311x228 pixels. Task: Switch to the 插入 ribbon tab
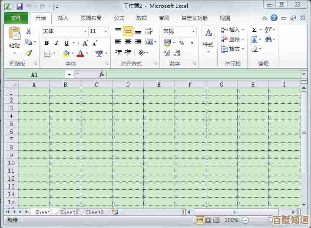pyautogui.click(x=63, y=18)
